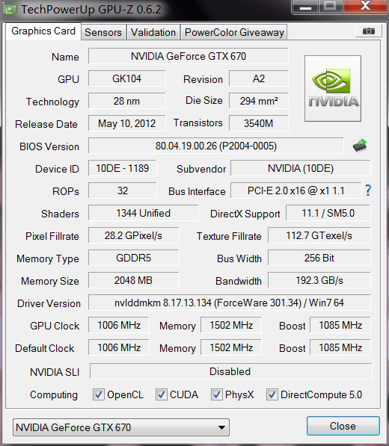Click the BIOS Version field

click(216, 146)
